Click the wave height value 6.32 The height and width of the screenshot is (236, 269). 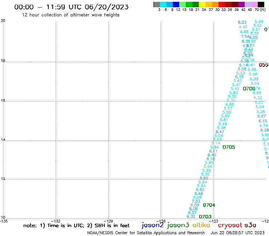pyautogui.click(x=191, y=217)
